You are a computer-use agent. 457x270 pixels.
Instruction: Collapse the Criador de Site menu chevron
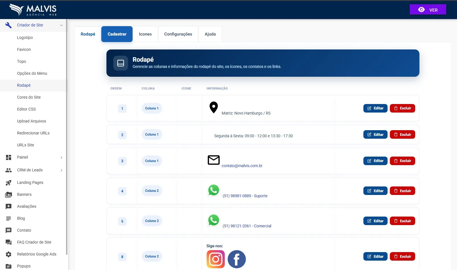61,25
